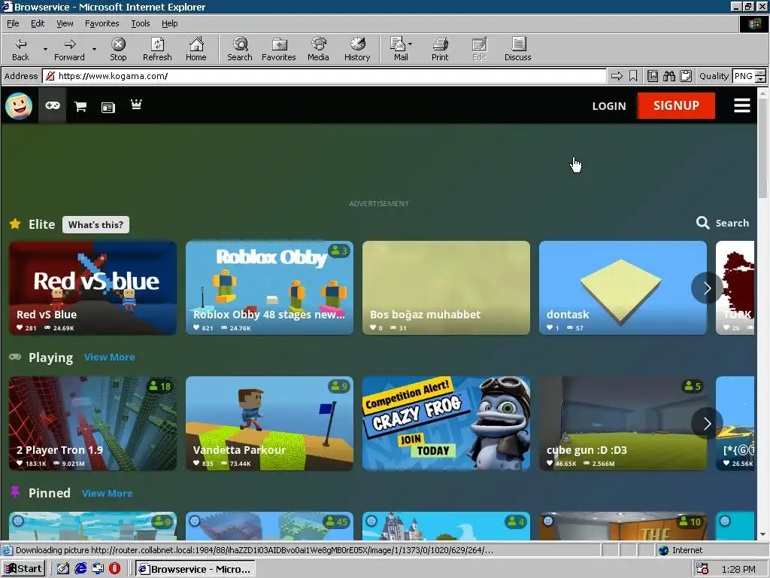This screenshot has height=578, width=770.
Task: Open the Favorites toolbar button
Action: tap(278, 49)
